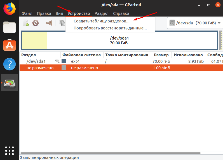Open the /dev/sda device dropdown
This screenshot has width=223, height=160.
pyautogui.click(x=195, y=23)
